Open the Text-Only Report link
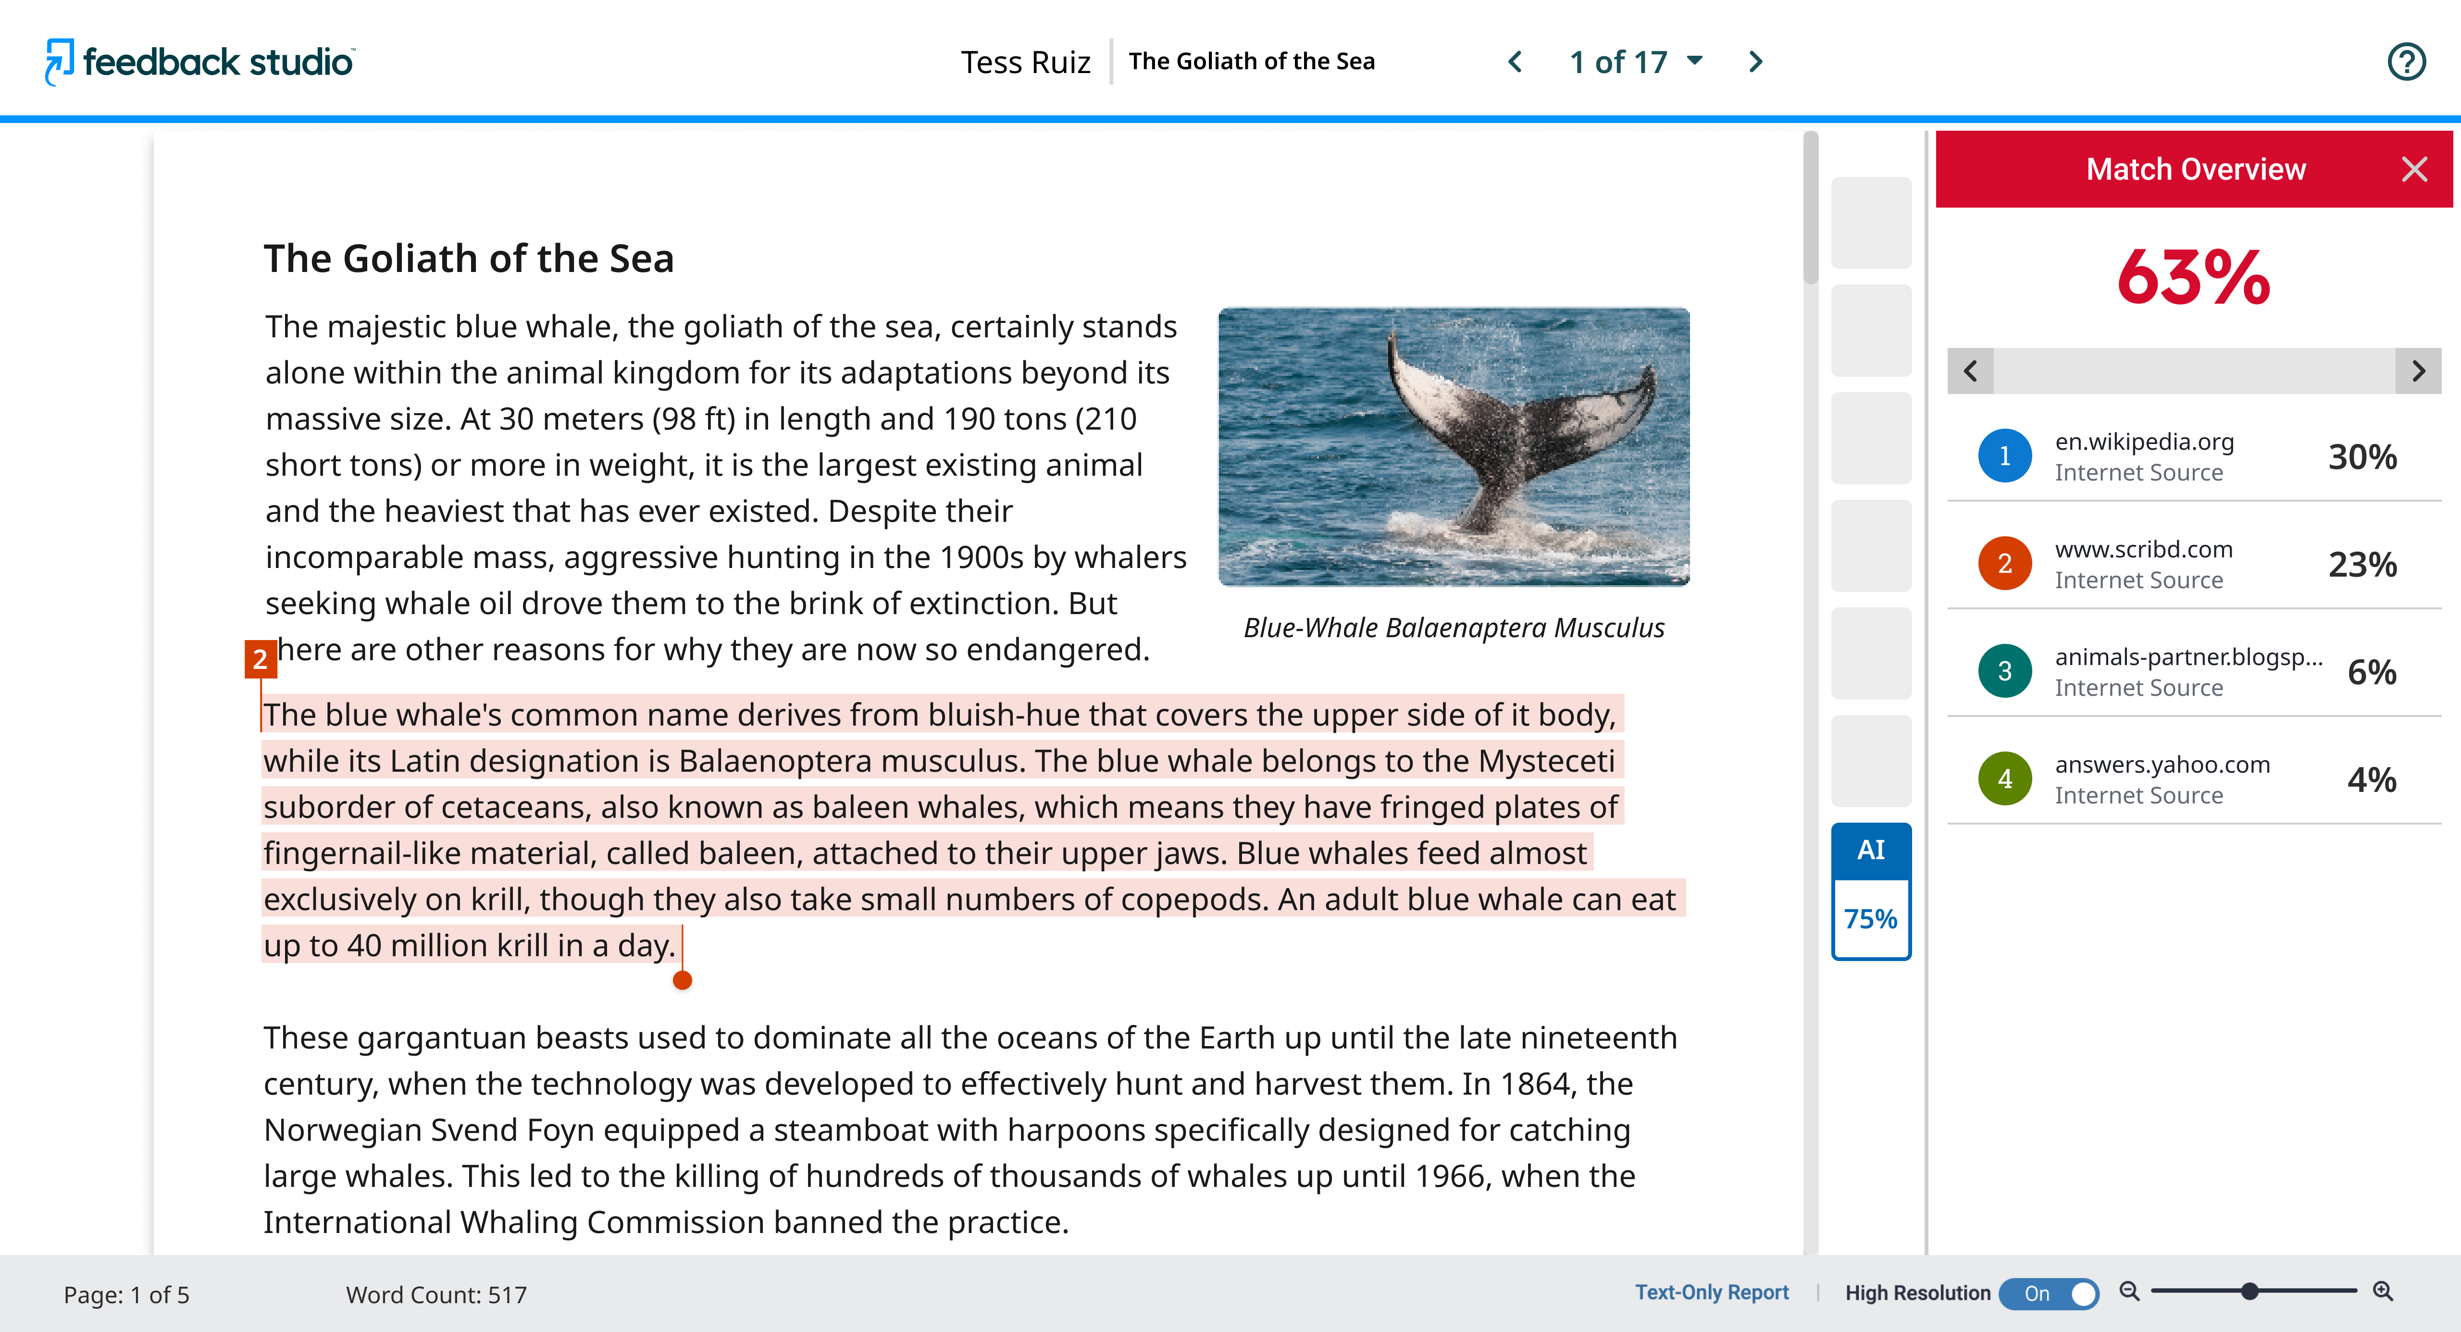Image resolution: width=2461 pixels, height=1332 pixels. pyautogui.click(x=1711, y=1292)
